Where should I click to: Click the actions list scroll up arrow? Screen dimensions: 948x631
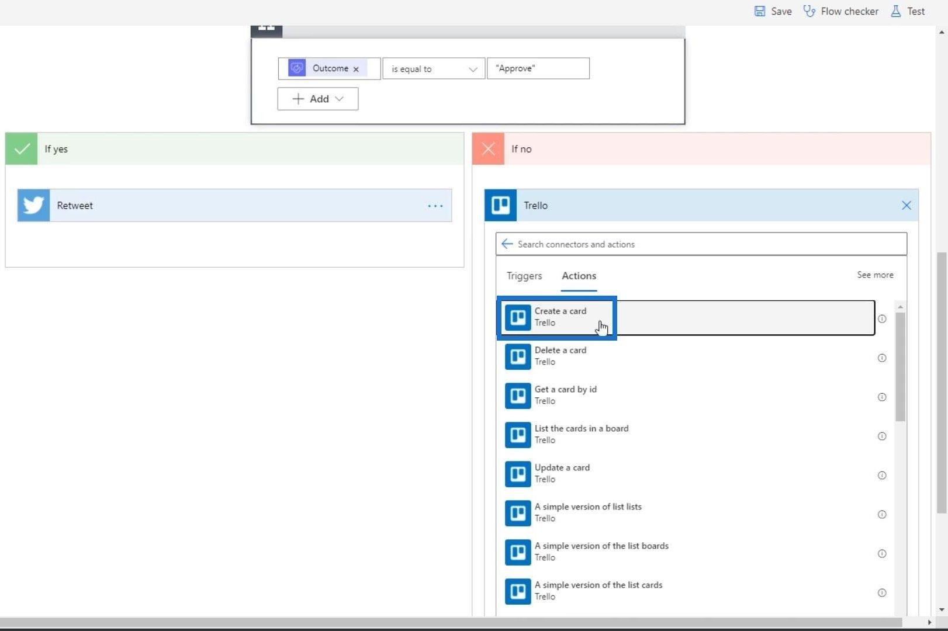[900, 307]
